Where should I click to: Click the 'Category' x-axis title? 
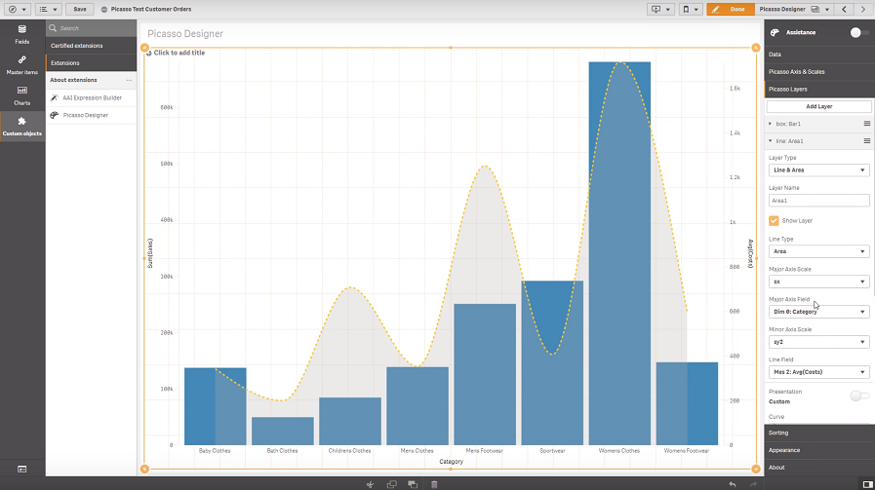pos(451,462)
